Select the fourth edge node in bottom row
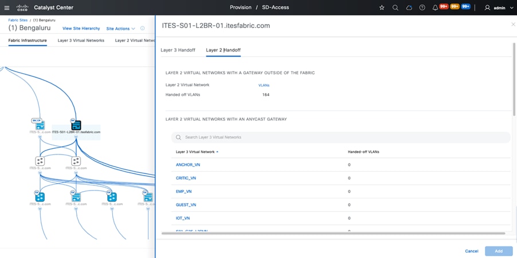 [148, 197]
